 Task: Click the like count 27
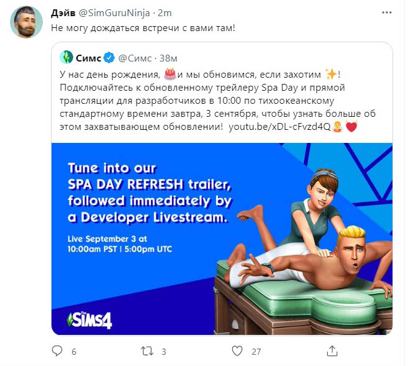256,352
